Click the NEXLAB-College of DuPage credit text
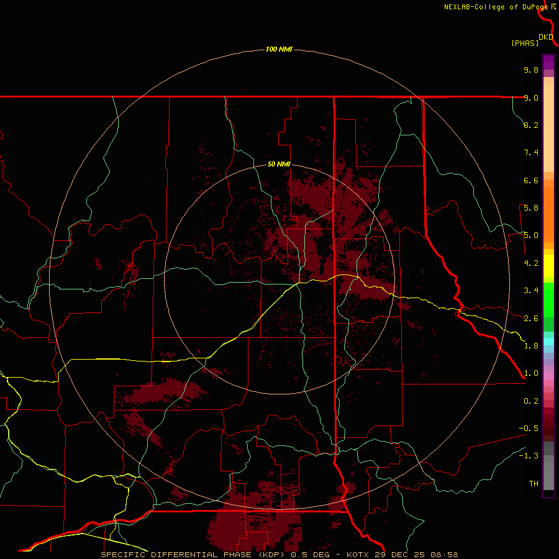The width and height of the screenshot is (559, 559). point(498,7)
